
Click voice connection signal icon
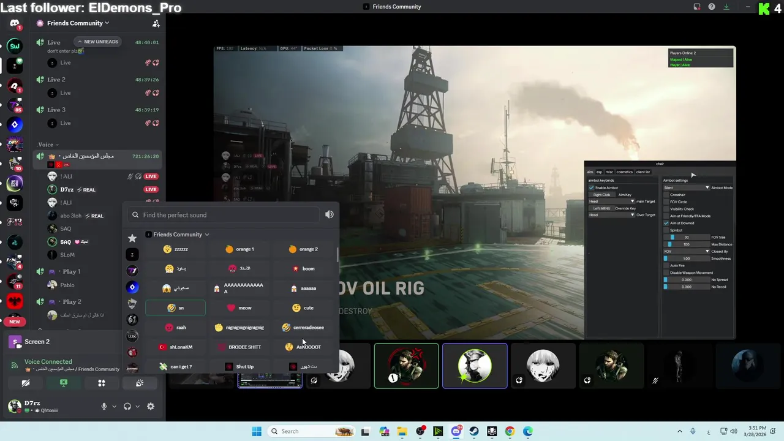tap(14, 366)
